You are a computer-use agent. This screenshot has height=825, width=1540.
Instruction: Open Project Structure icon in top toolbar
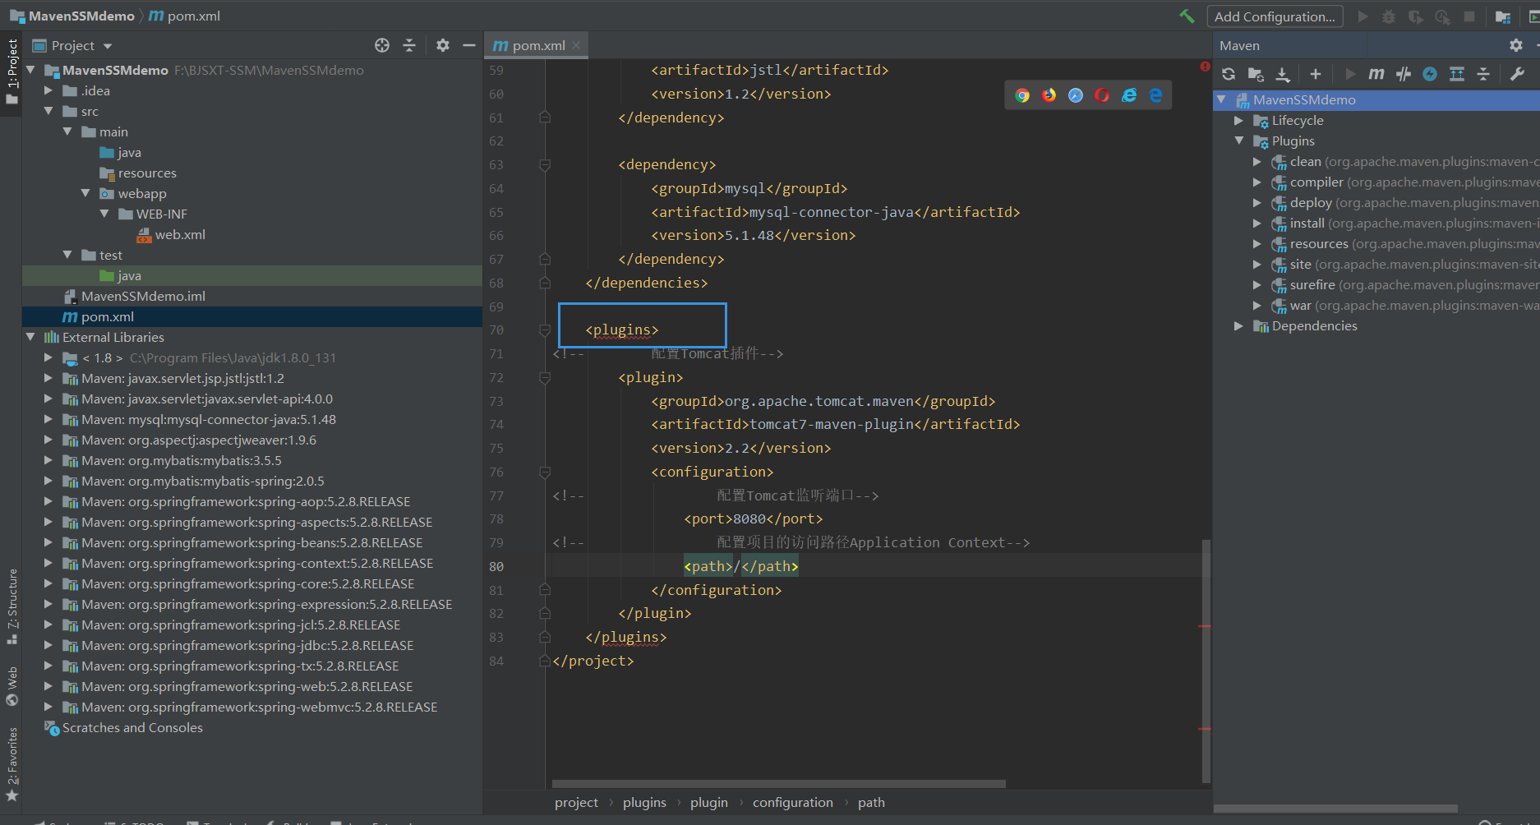1503,16
